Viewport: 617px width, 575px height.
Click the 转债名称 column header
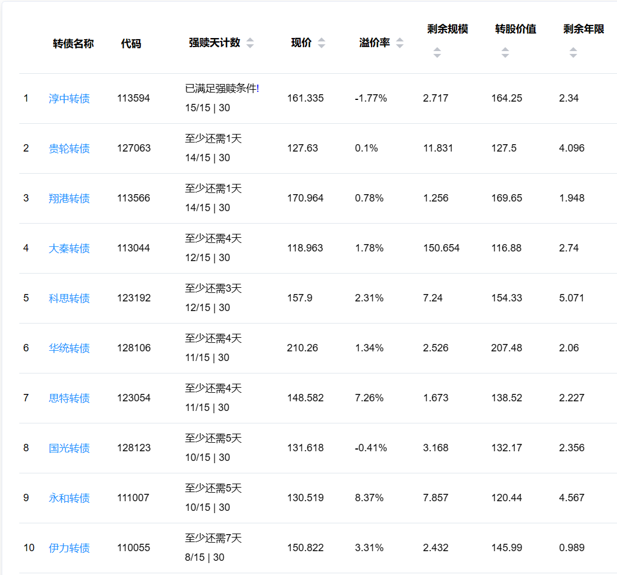[x=73, y=44]
